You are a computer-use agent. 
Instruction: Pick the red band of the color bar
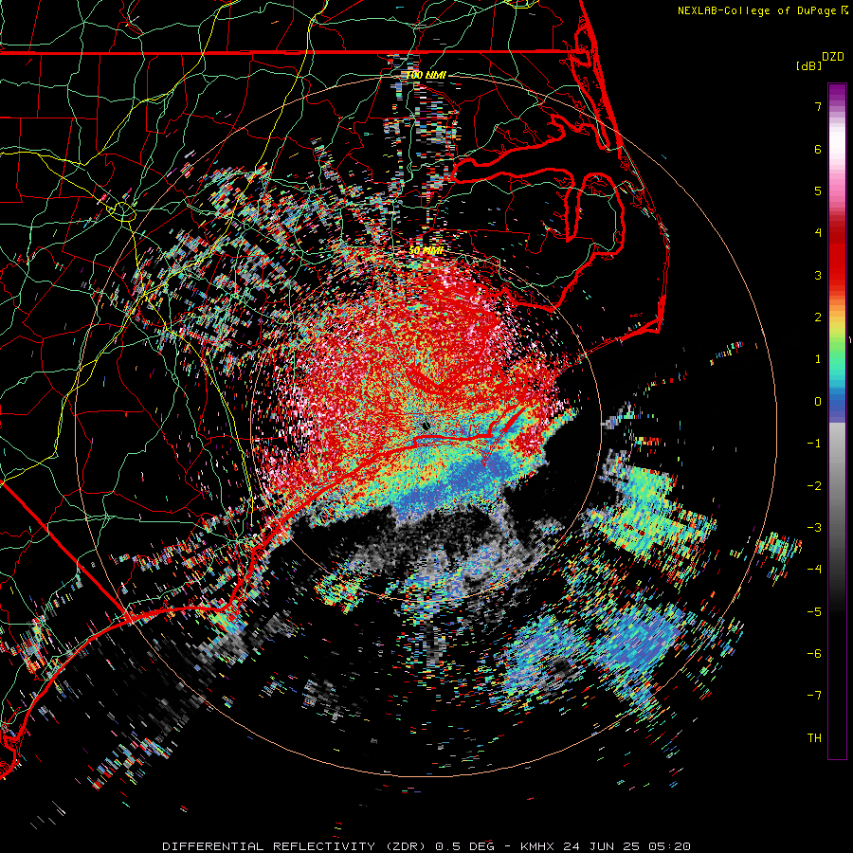pos(837,262)
